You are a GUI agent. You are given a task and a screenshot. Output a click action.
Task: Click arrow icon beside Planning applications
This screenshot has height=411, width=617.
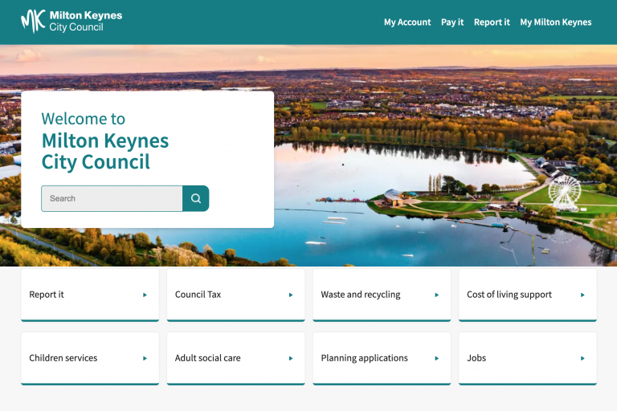point(437,358)
